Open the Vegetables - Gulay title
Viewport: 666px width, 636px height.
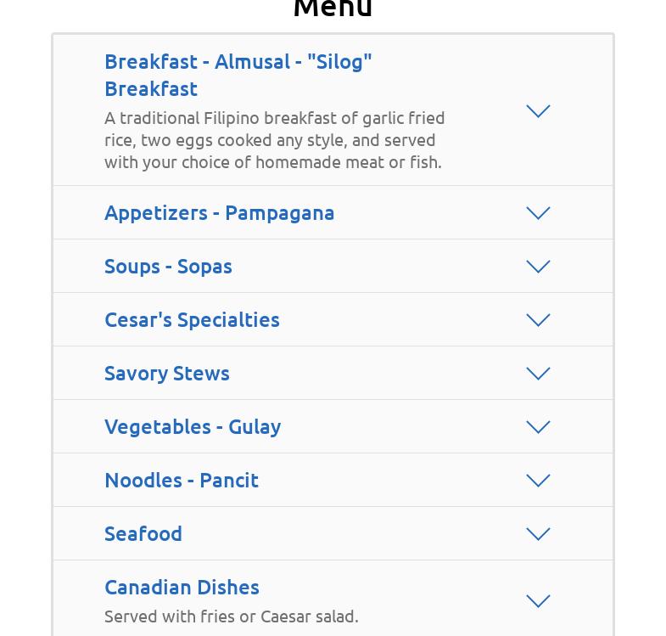point(193,426)
